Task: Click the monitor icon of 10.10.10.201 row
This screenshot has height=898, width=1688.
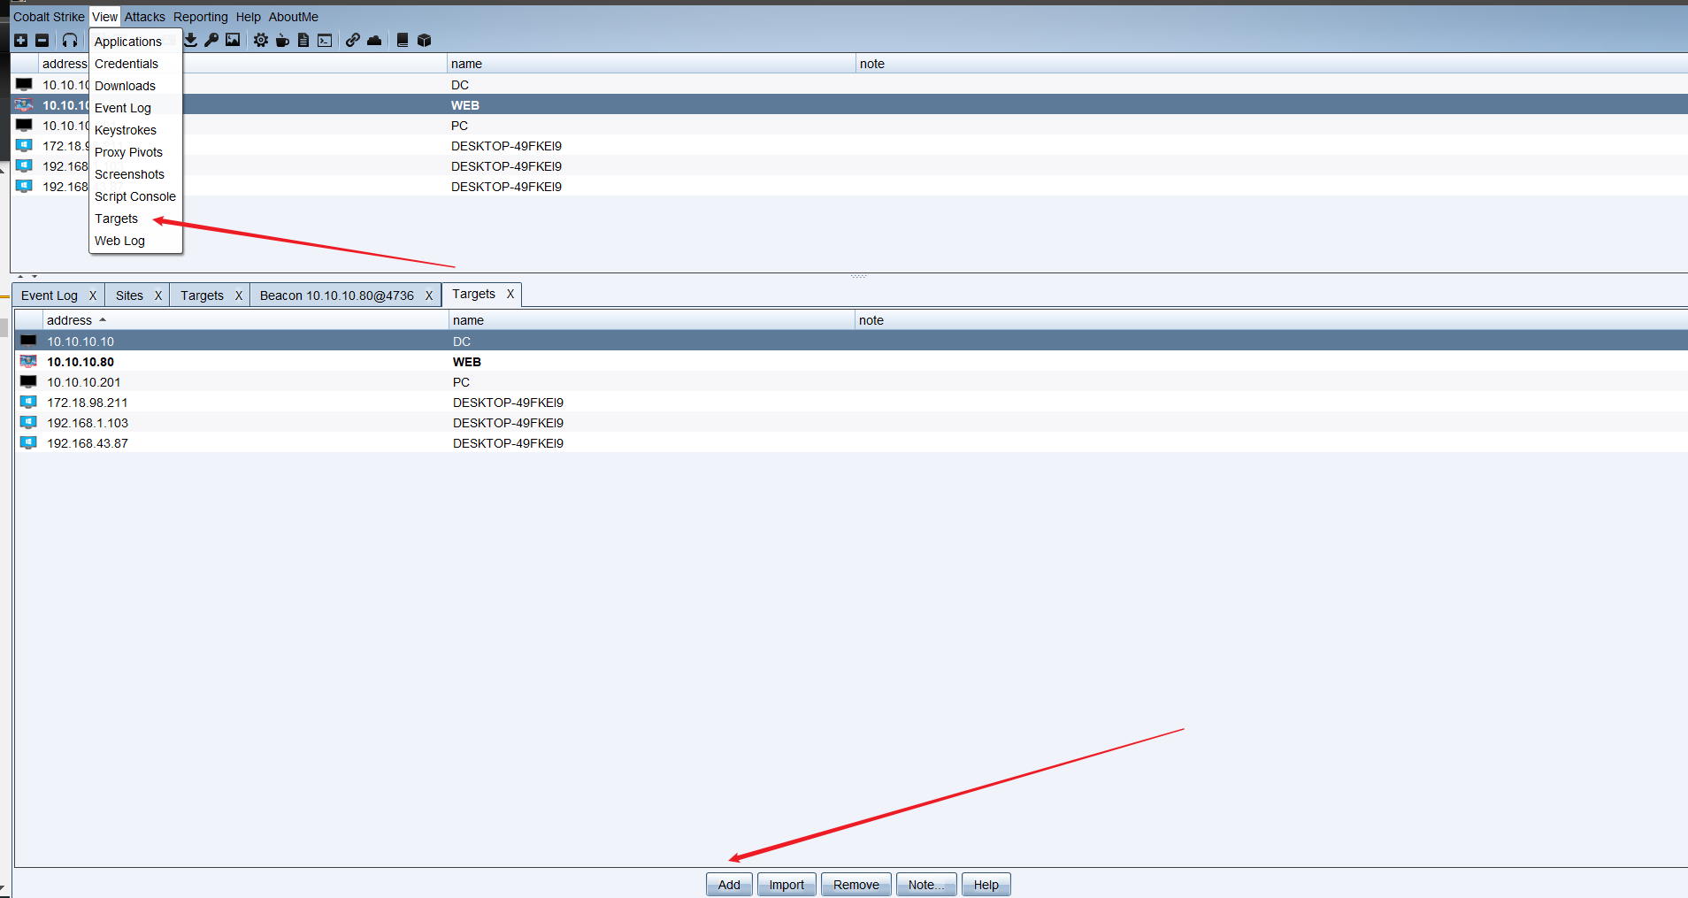Action: pyautogui.click(x=28, y=381)
